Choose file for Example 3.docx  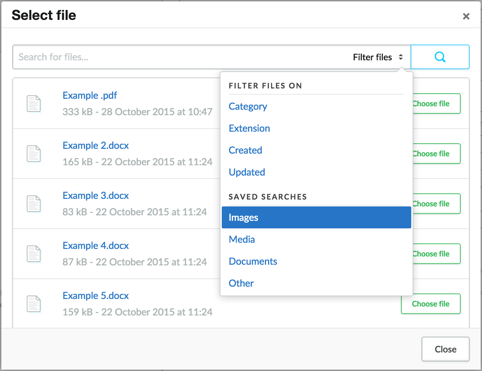coord(436,204)
